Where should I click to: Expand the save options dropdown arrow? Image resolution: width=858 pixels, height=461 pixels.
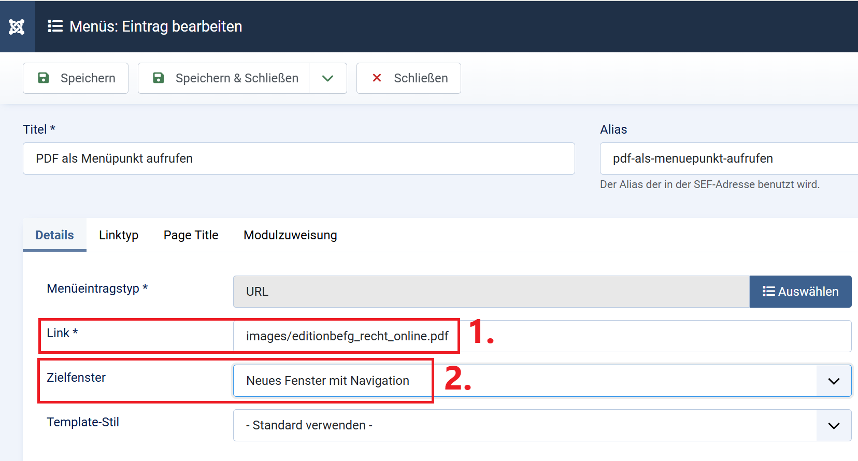(x=327, y=78)
